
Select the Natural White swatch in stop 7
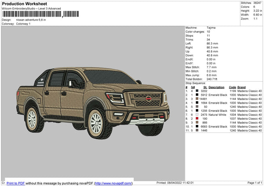point(198,114)
